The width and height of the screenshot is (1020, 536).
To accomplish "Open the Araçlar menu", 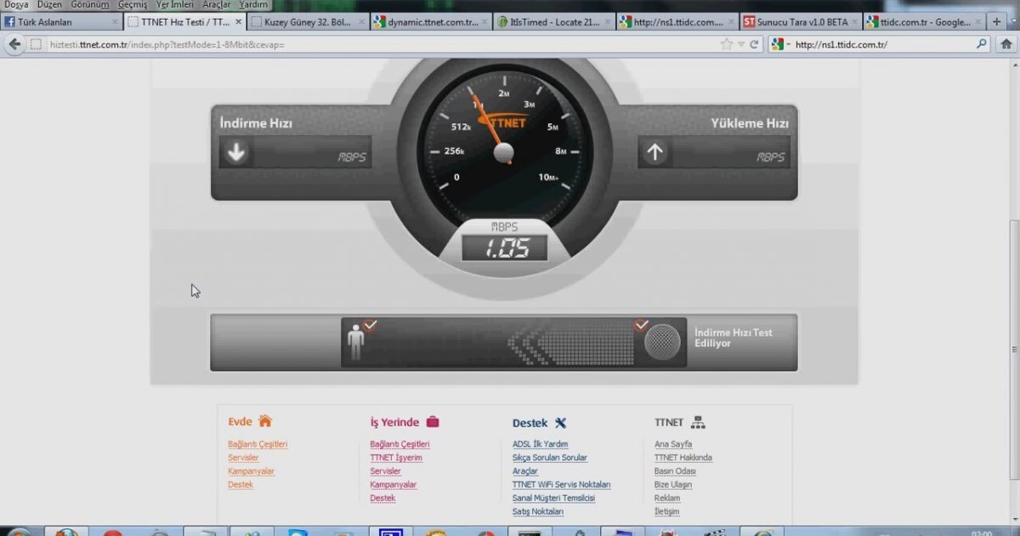I will [x=217, y=5].
